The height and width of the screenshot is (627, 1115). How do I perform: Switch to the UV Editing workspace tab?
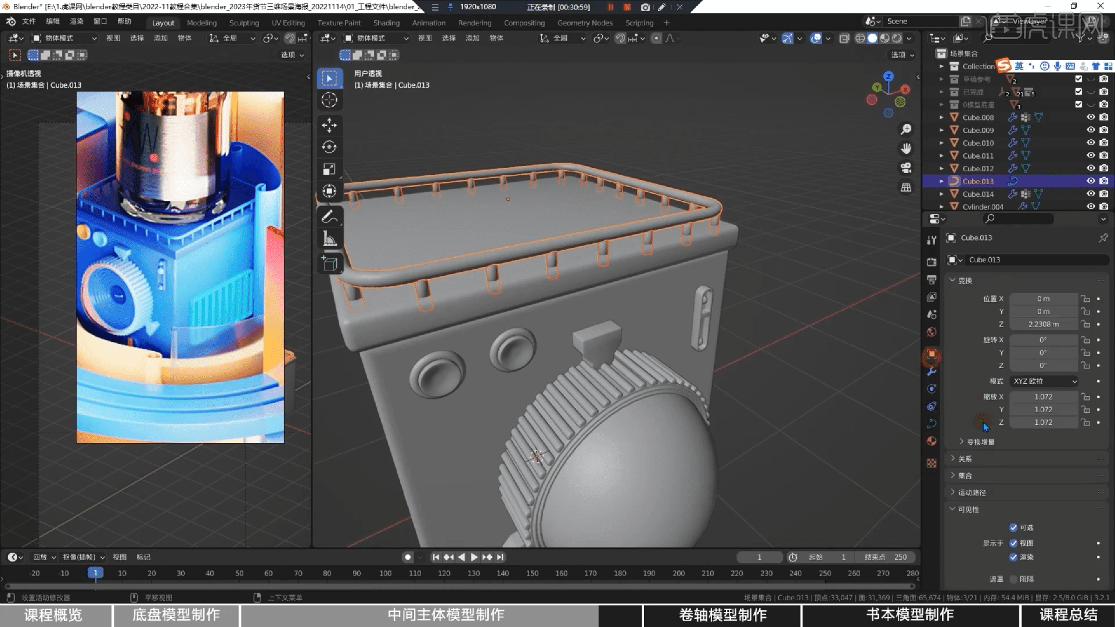(288, 23)
